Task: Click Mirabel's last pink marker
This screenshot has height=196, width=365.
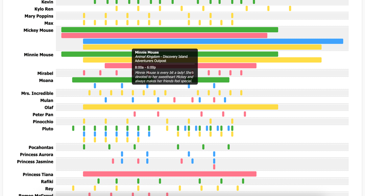Action: click(x=241, y=73)
